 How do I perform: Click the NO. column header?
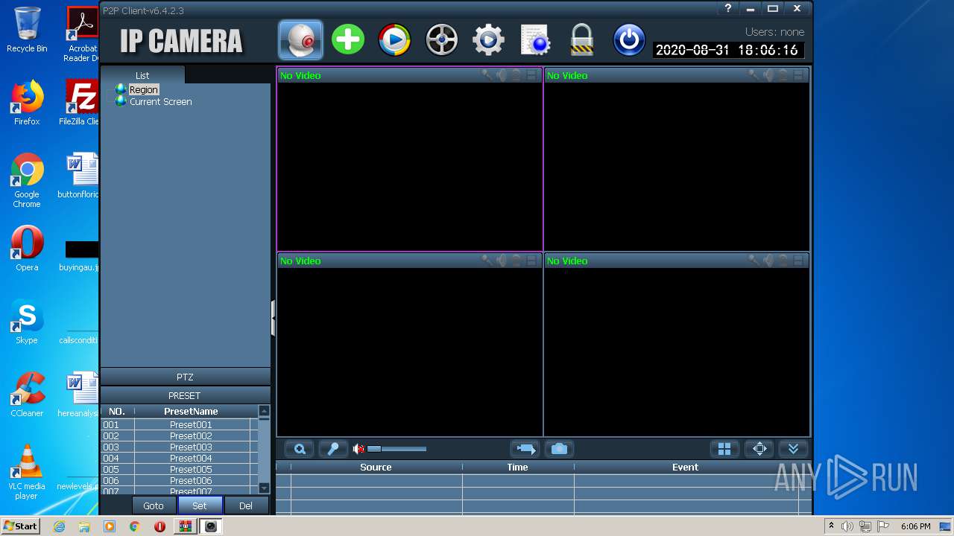pos(117,411)
